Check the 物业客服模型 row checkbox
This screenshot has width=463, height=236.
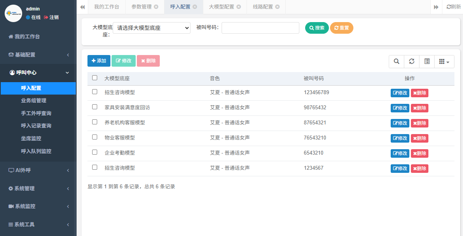(x=94, y=137)
